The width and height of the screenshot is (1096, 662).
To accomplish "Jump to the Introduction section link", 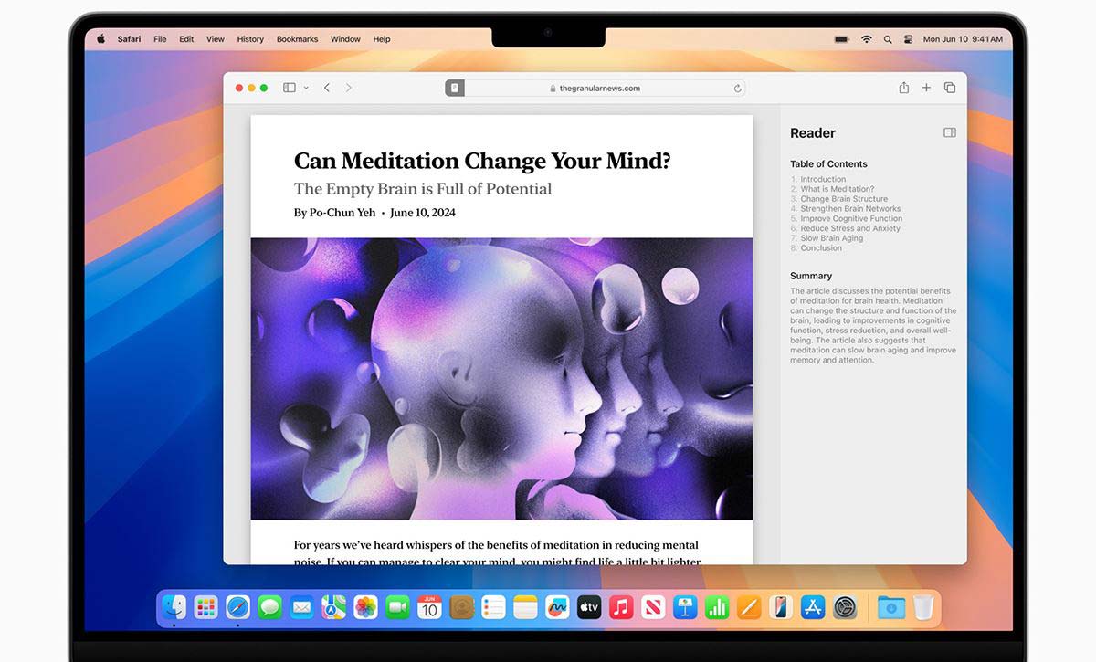I will click(x=823, y=179).
